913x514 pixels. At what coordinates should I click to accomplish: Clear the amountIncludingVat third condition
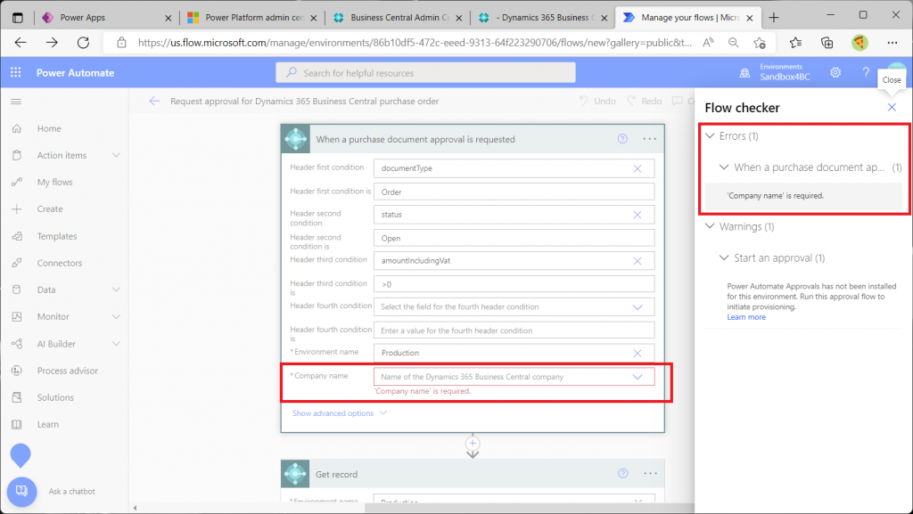(x=637, y=261)
